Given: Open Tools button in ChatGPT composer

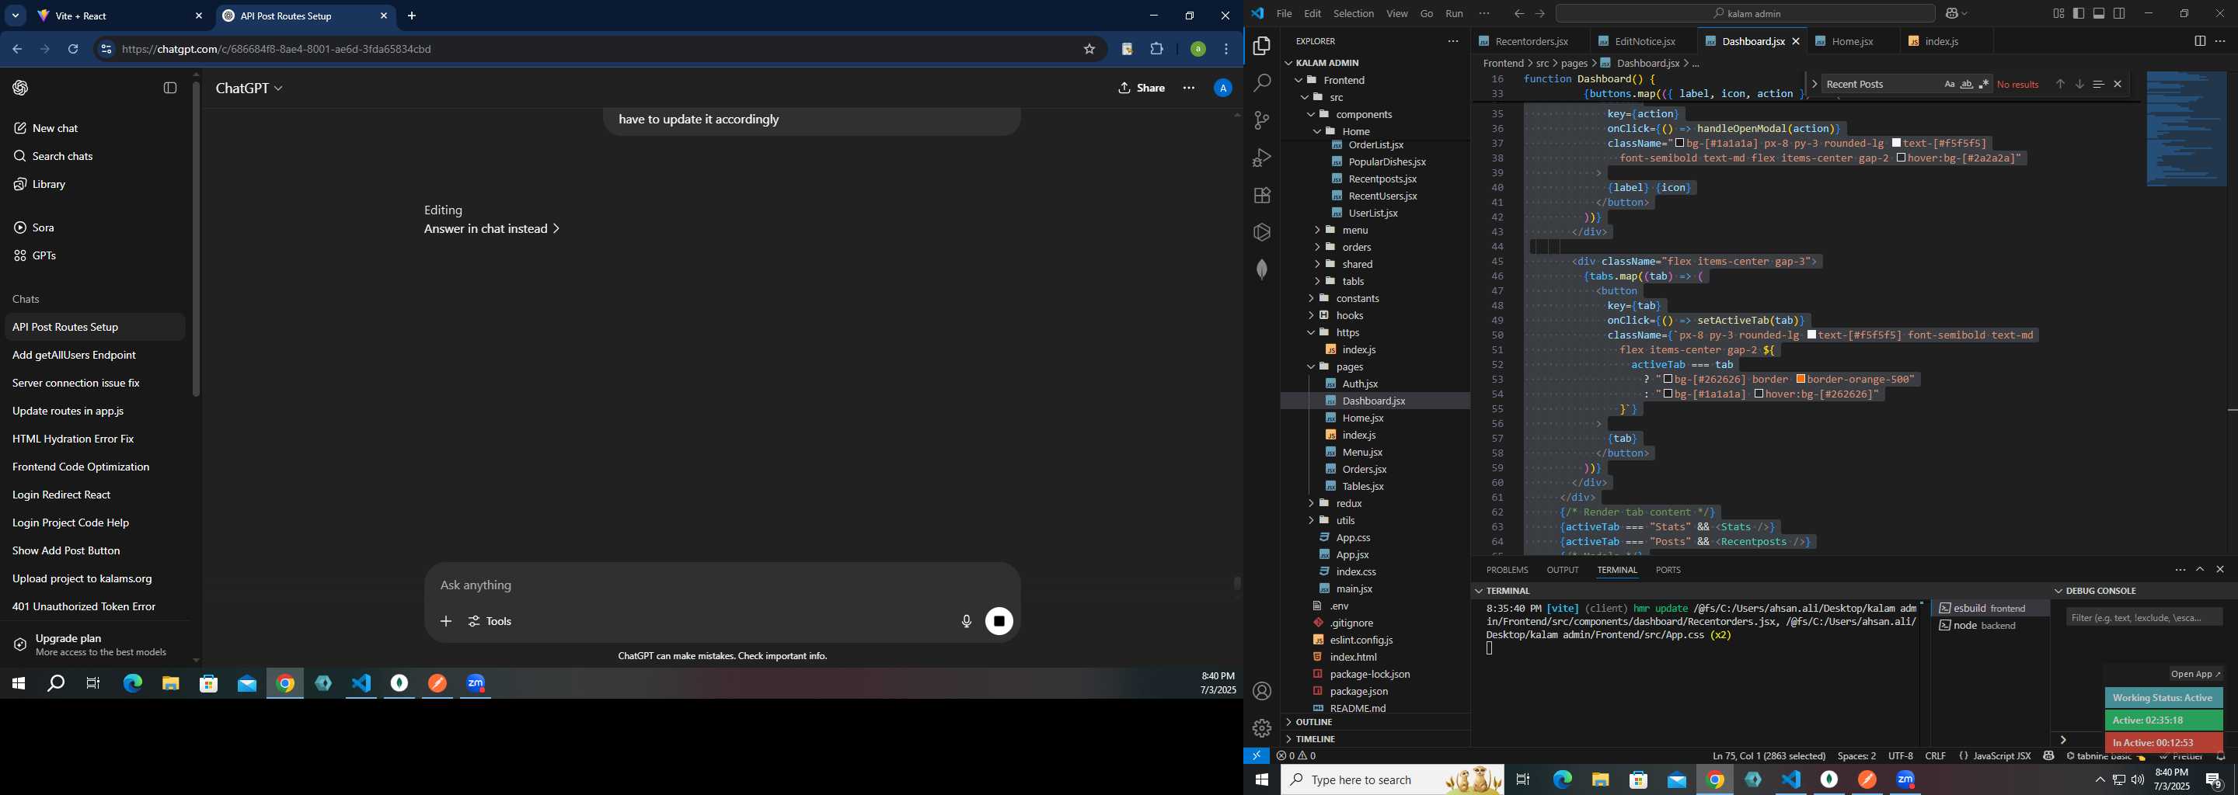Looking at the screenshot, I should pos(491,621).
